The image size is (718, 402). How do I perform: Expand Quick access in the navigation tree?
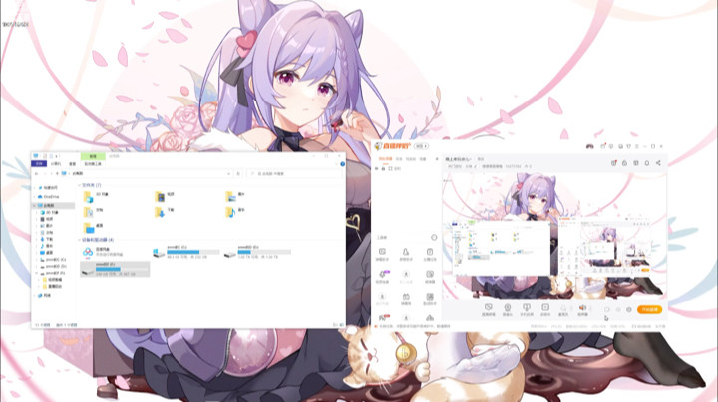35,188
